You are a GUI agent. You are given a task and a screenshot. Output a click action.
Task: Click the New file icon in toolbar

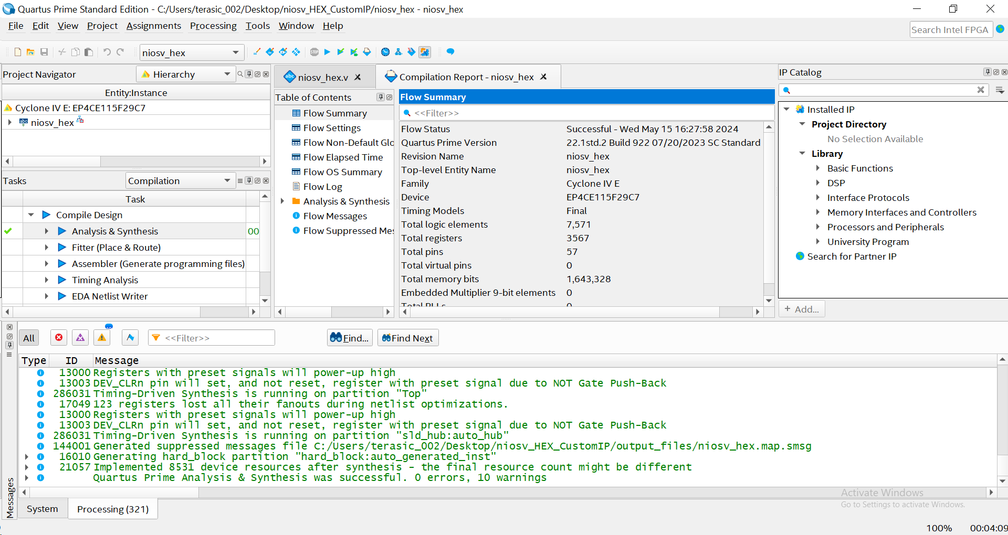(x=18, y=52)
